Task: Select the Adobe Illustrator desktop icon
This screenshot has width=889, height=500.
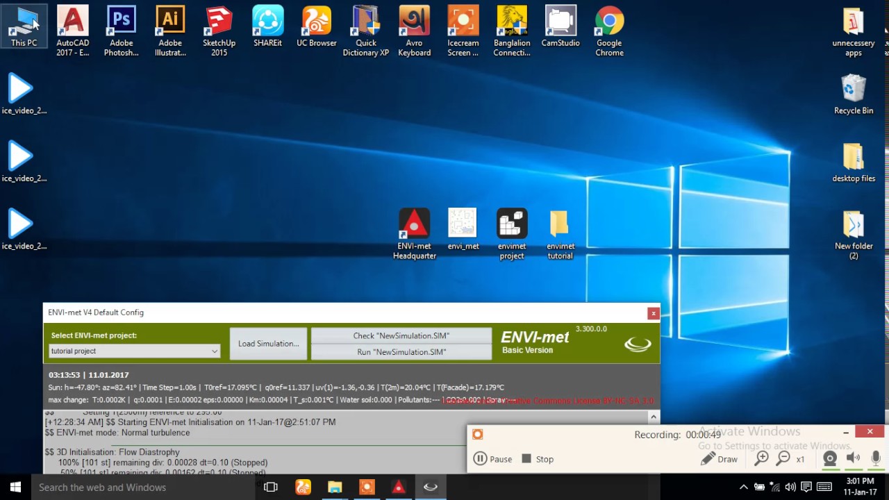Action: pyautogui.click(x=170, y=31)
